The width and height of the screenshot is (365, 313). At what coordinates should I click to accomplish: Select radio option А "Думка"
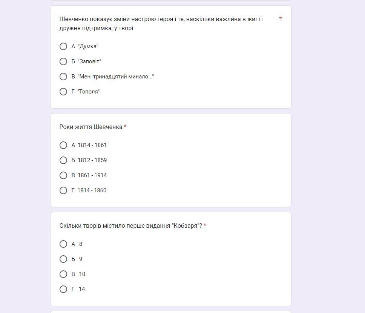click(x=63, y=46)
